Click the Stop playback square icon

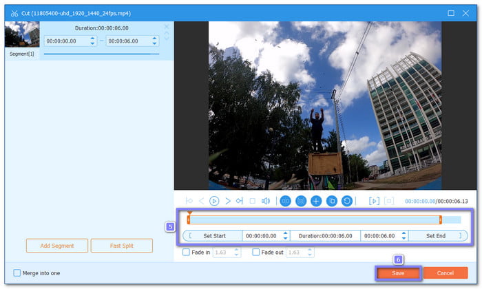coord(252,201)
